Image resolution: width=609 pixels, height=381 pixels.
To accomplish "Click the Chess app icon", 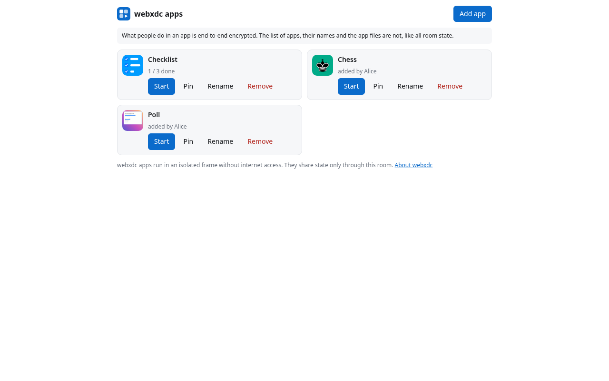I will coord(323,65).
